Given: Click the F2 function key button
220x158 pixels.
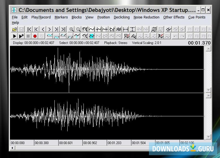Looking at the screenshot, I should [x=197, y=30].
